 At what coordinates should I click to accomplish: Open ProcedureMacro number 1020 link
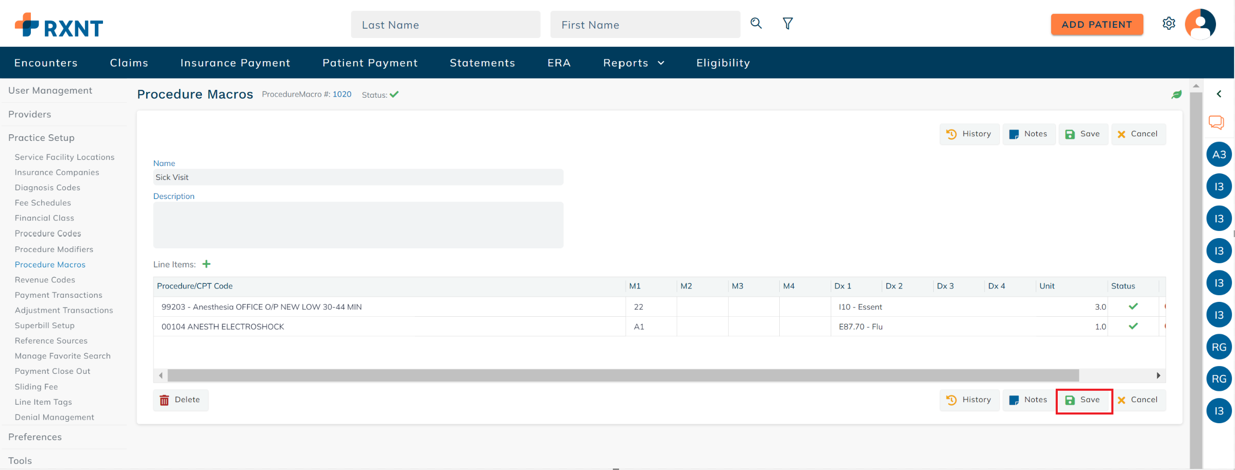(x=342, y=95)
